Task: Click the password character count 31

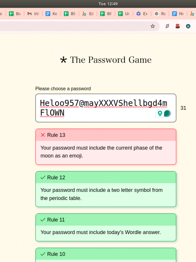Action: [183, 108]
